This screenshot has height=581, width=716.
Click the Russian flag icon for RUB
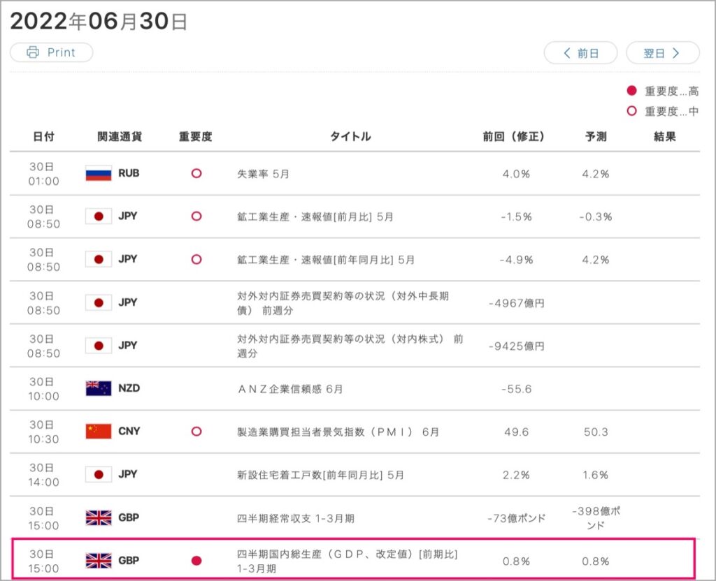coord(99,173)
